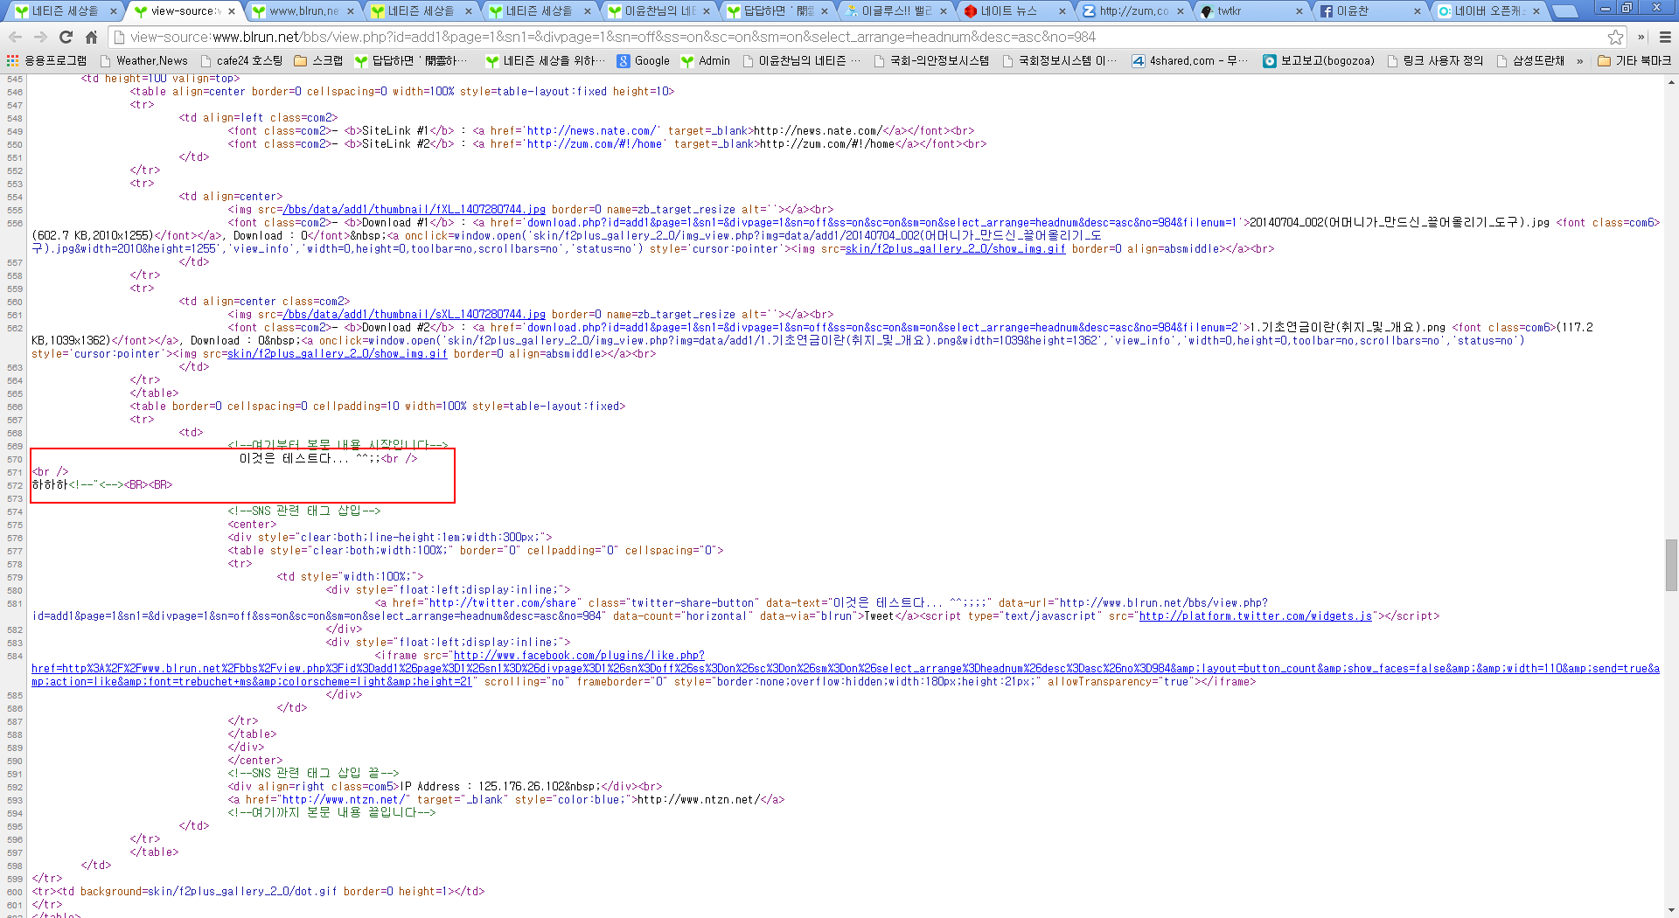Switch to the 이글루스 tab
Viewport: 1679px width, 918px height.
pos(895,10)
